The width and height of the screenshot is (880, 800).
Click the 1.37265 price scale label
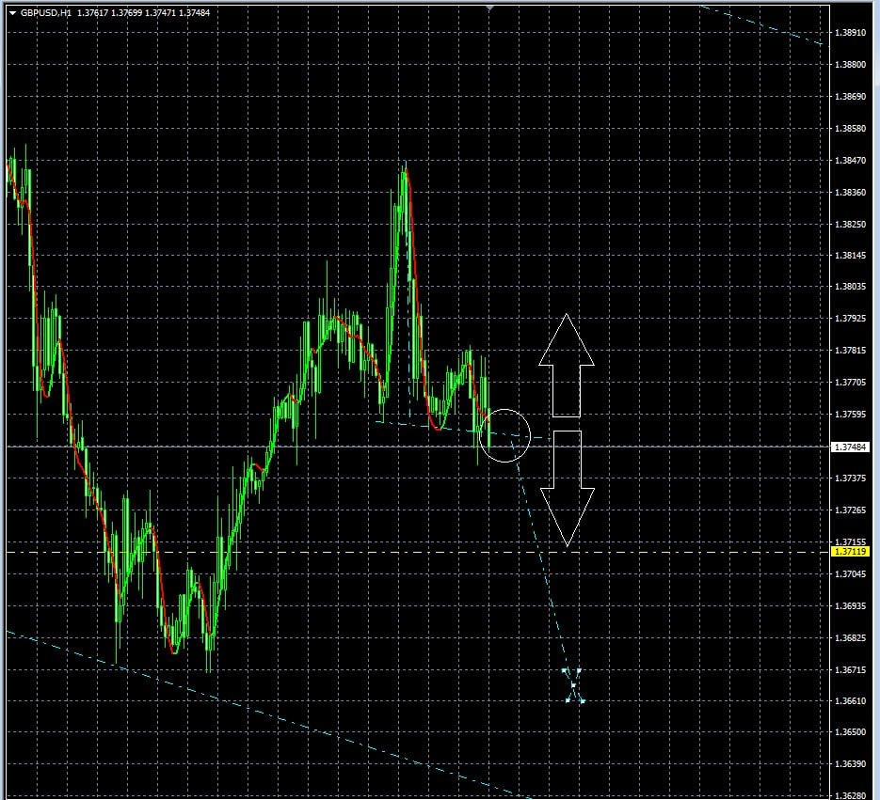(x=850, y=510)
